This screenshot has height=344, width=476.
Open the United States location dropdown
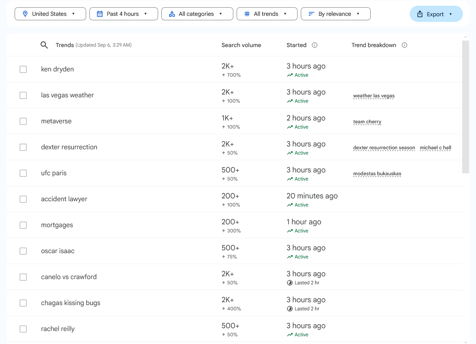pos(50,14)
